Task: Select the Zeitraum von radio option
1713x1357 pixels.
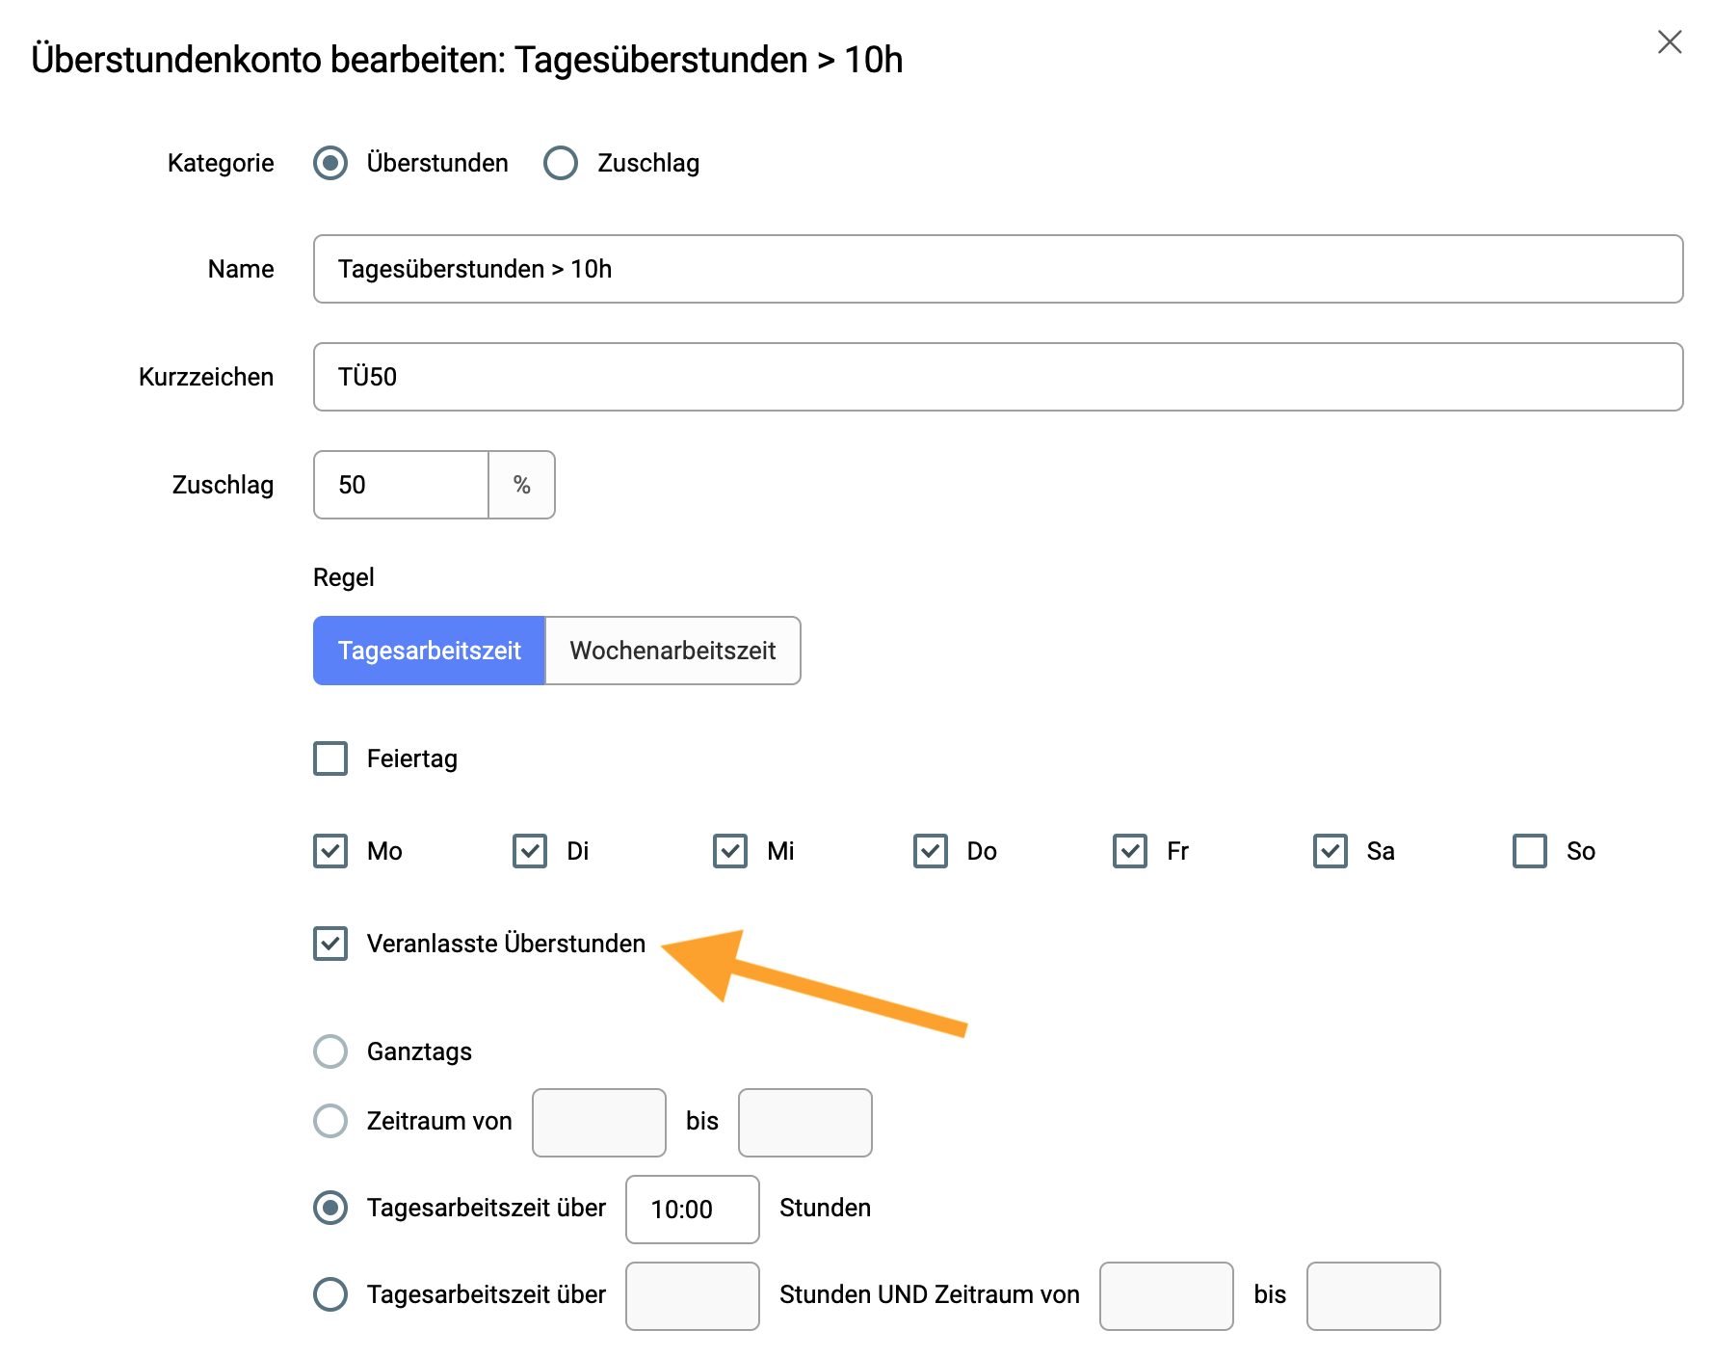Action: pyautogui.click(x=330, y=1121)
